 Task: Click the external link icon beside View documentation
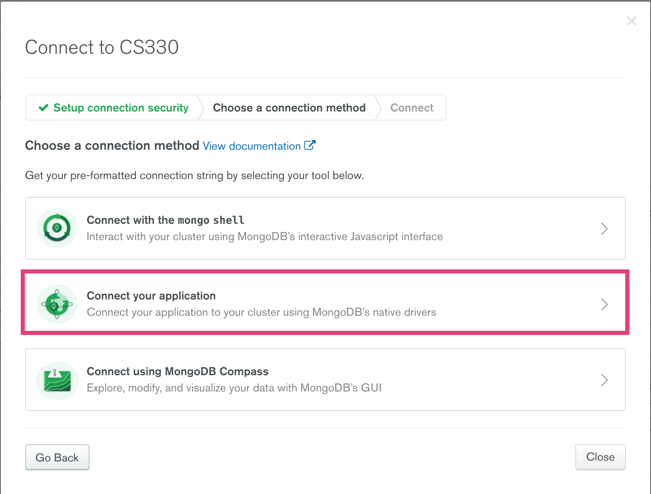(x=310, y=145)
